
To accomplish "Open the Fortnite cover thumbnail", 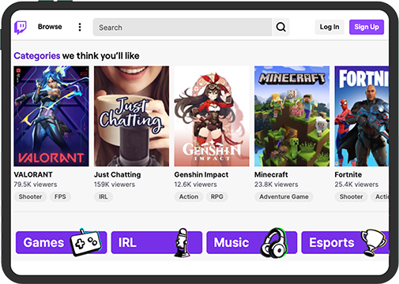I will click(x=362, y=116).
